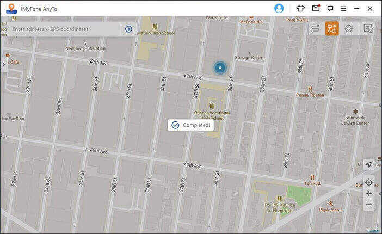Minimize the iMyFone AnyTo window
Image resolution: width=382 pixels, height=234 pixels.
(356, 9)
